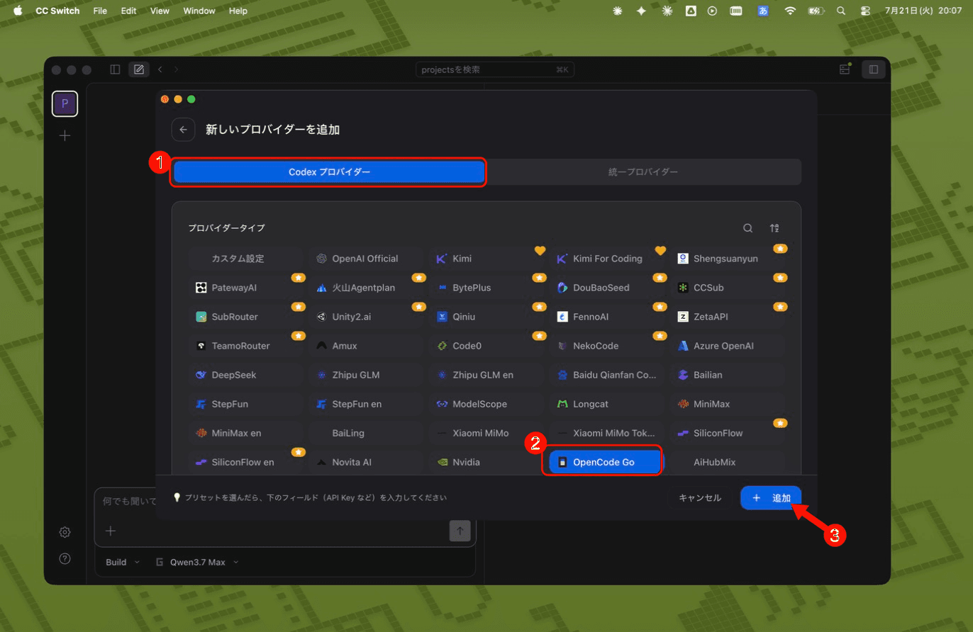The image size is (973, 632).
Task: Choose the PatewayAI provider
Action: pos(246,288)
